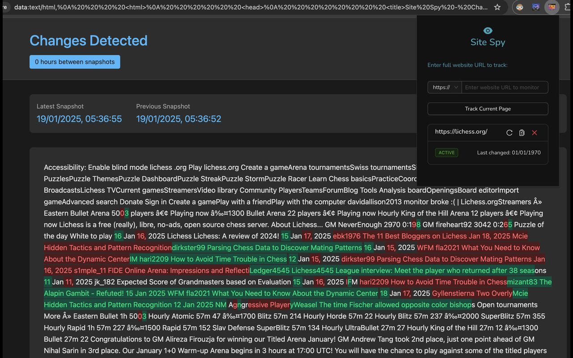Open snapshot copy icon for lichess.org
Viewport: 573px width, 358px height.
(x=522, y=132)
